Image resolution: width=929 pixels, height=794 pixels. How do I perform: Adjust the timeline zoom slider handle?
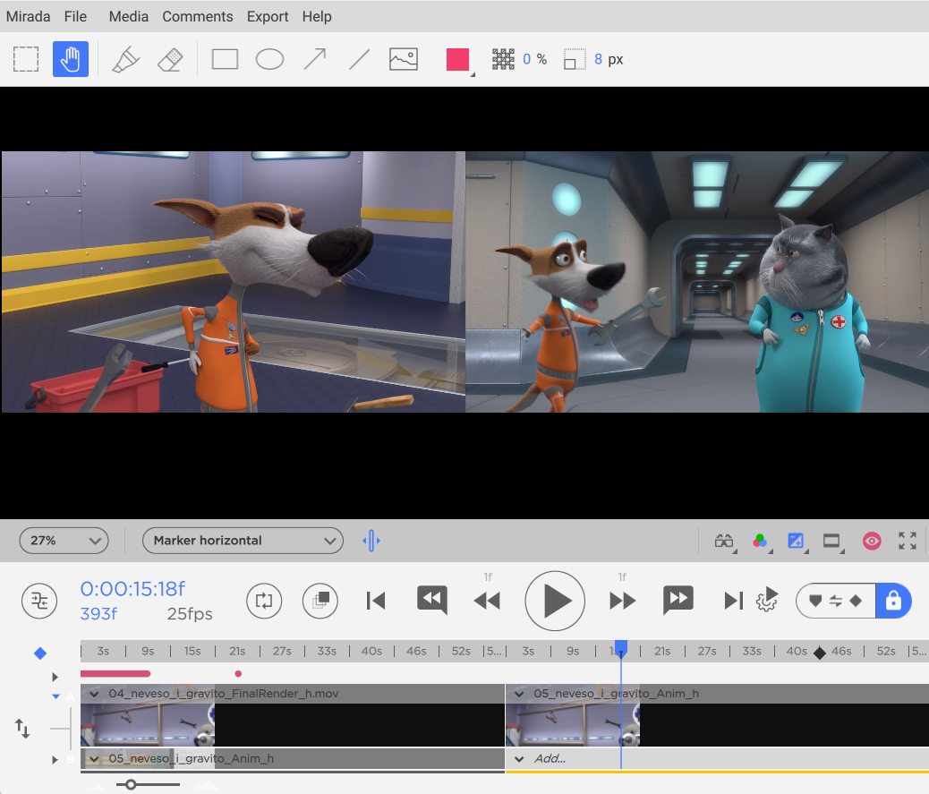[x=131, y=784]
